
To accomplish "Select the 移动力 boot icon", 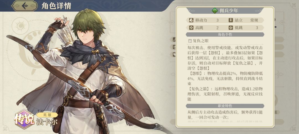I will click(x=191, y=20).
